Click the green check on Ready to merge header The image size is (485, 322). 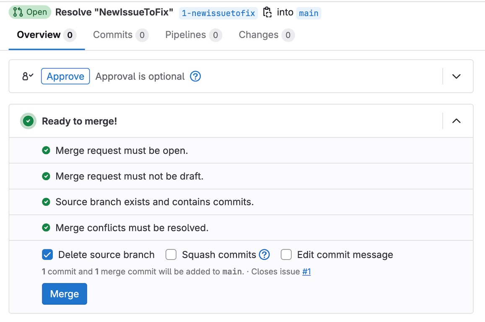[28, 121]
